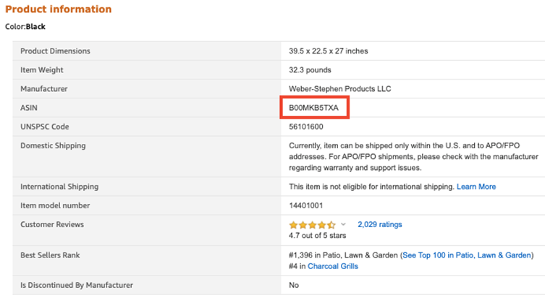Viewport: 545px width, 298px height.
Task: Expand the rating breakdown chevron beside stars
Action: coord(343,225)
